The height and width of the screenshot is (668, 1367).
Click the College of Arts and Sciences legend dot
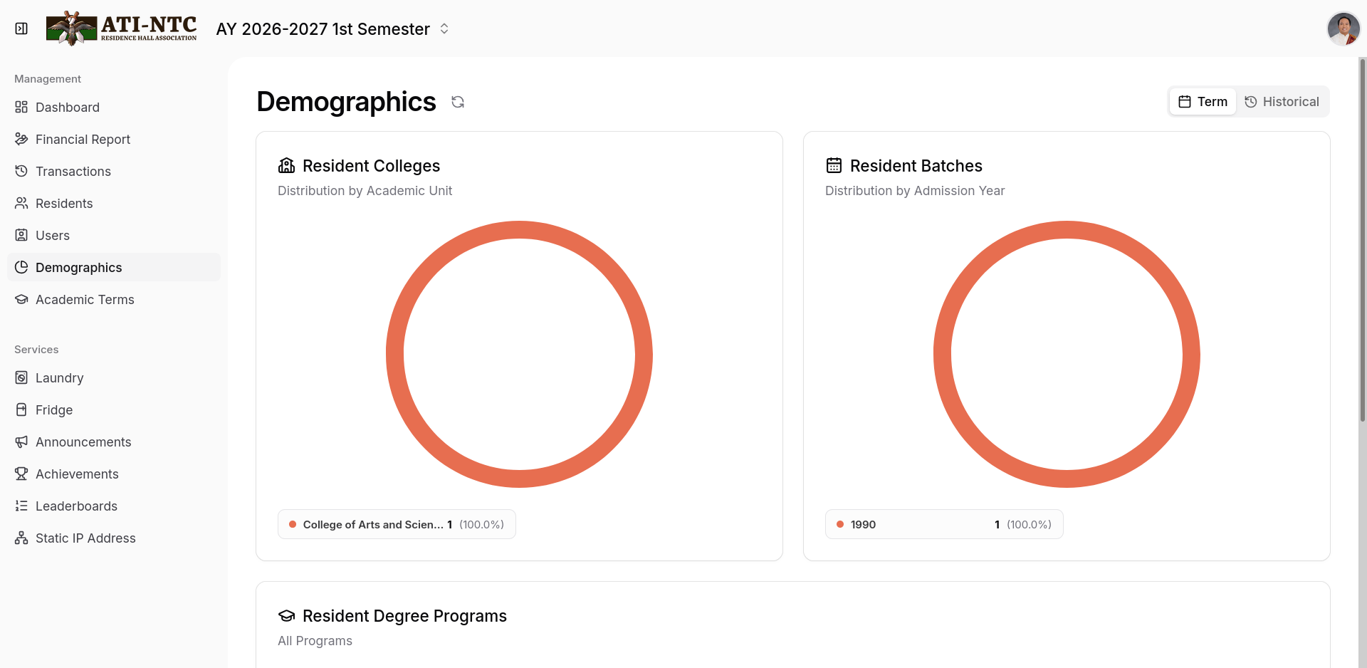[293, 524]
